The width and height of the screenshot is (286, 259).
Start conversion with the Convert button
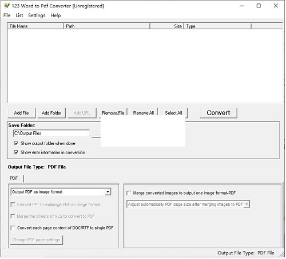pyautogui.click(x=219, y=113)
